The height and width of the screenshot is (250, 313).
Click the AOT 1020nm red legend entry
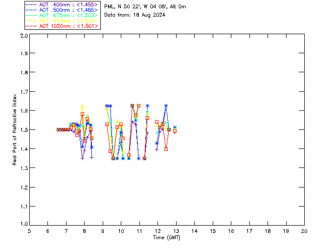pyautogui.click(x=62, y=26)
